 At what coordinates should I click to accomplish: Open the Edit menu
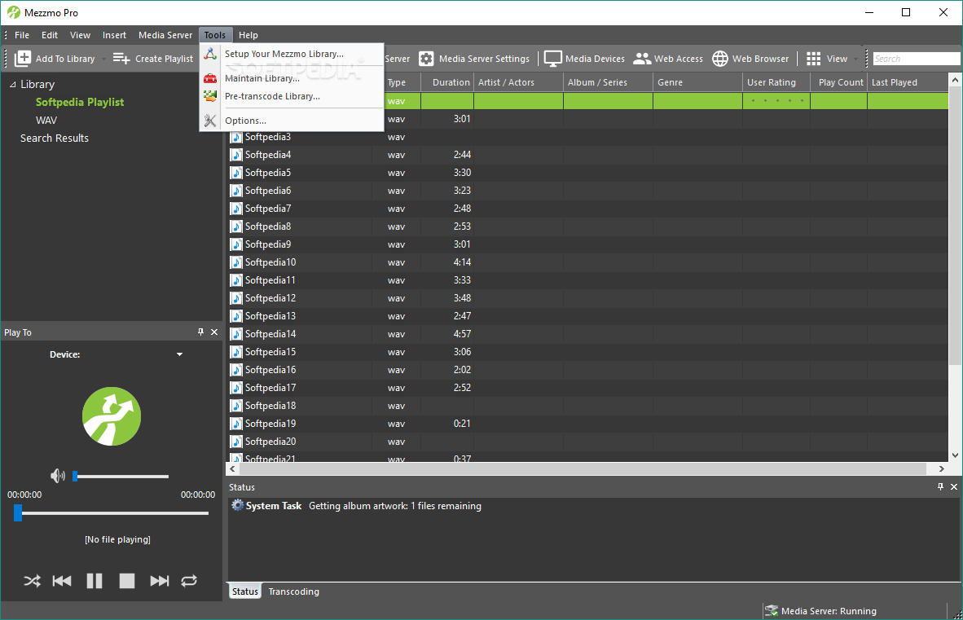pyautogui.click(x=49, y=35)
